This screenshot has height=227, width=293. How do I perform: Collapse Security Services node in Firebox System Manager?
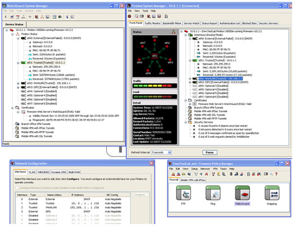tap(186, 122)
